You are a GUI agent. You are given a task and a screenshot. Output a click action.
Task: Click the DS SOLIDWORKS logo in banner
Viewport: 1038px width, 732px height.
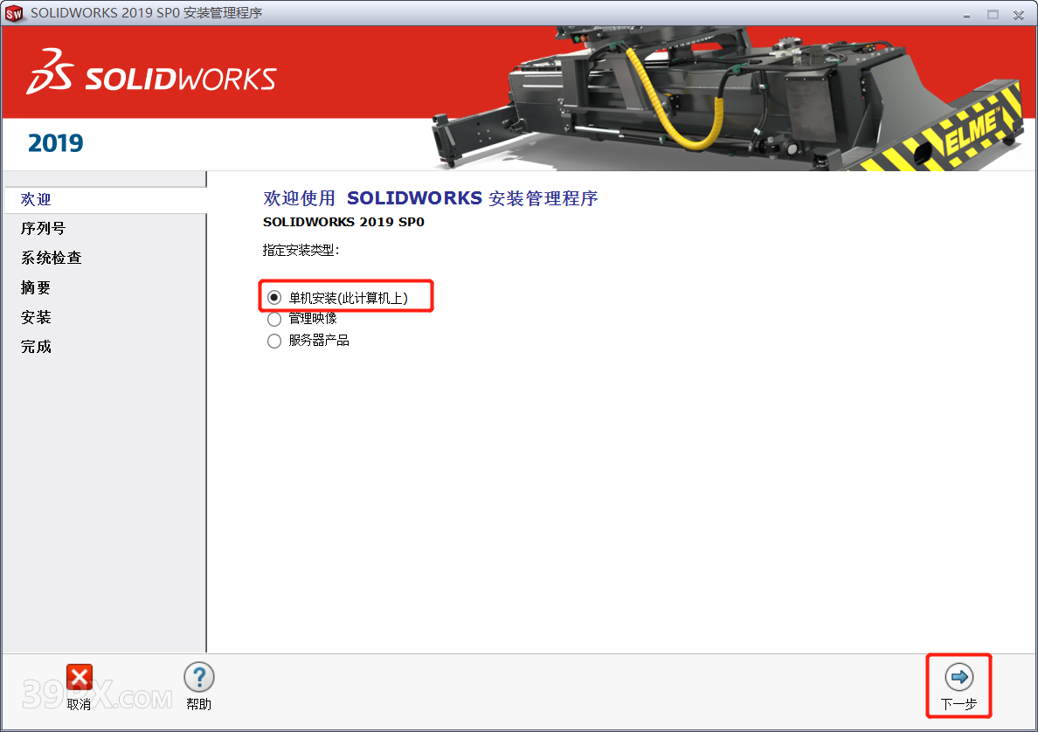click(x=151, y=73)
